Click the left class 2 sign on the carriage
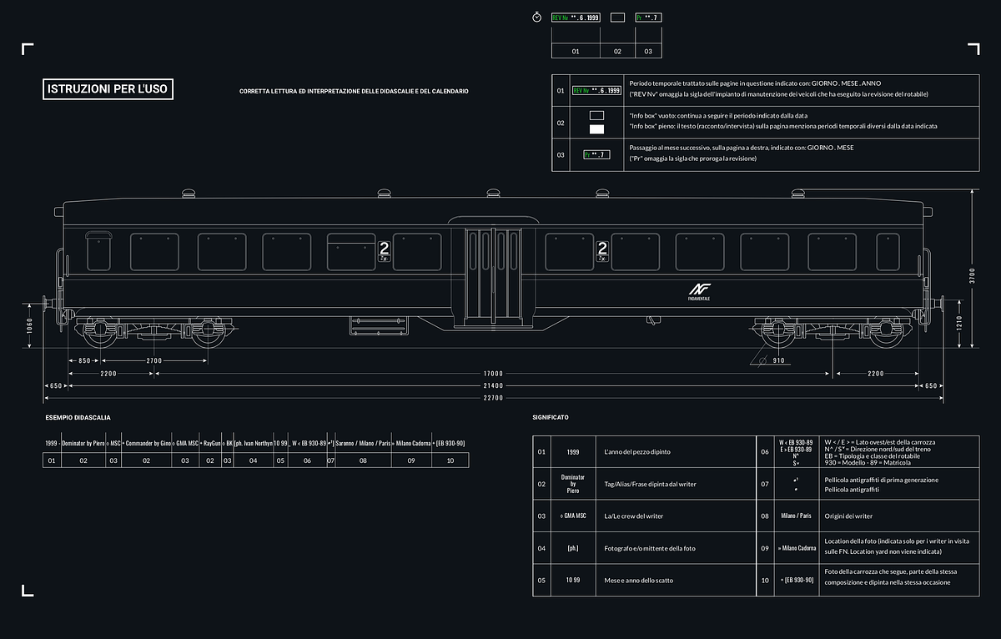 point(384,250)
